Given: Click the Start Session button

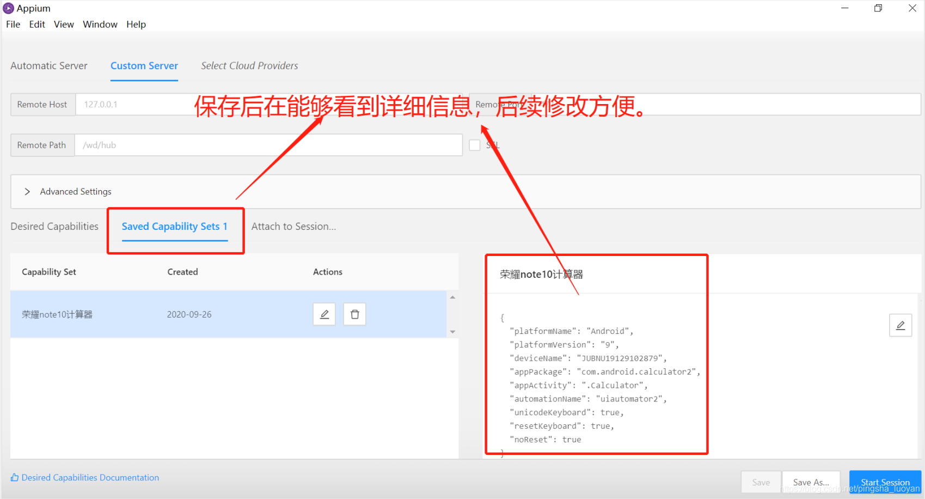Looking at the screenshot, I should click(x=885, y=482).
